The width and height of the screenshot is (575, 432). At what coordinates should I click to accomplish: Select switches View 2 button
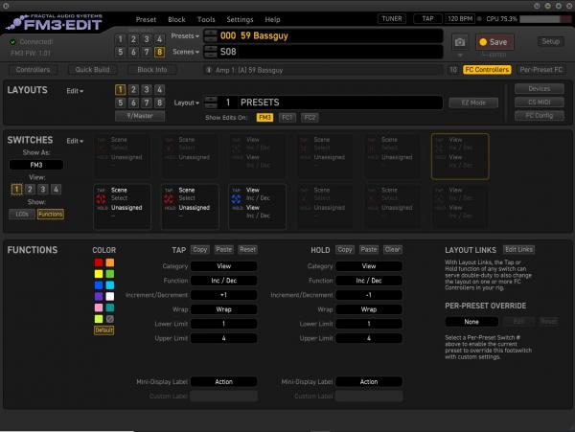(x=30, y=190)
